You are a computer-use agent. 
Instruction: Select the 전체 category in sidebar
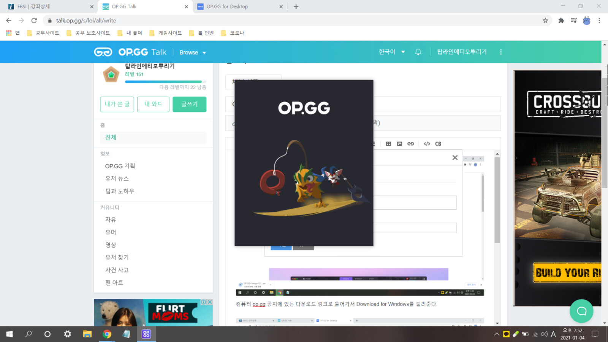point(110,138)
